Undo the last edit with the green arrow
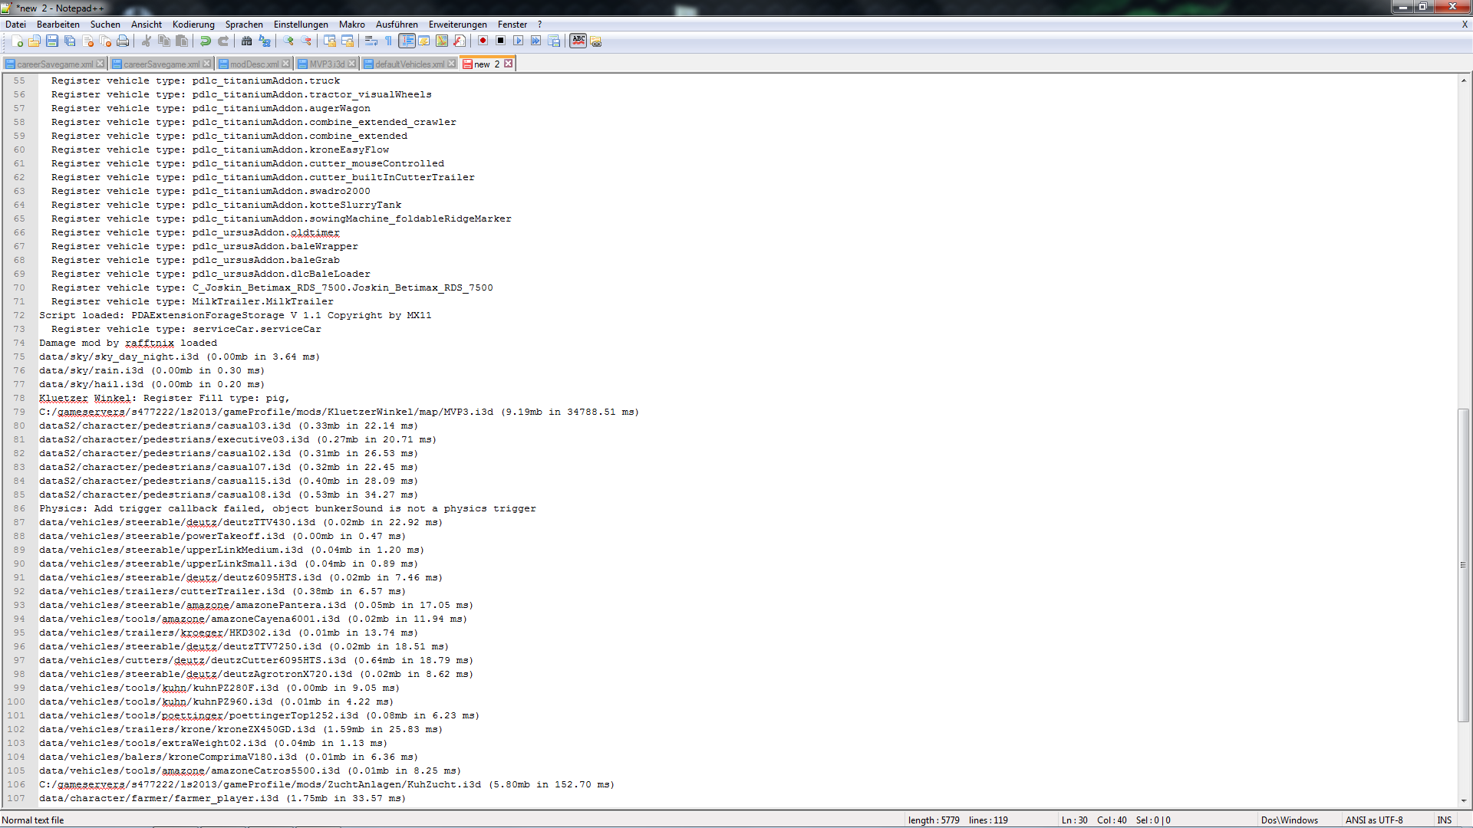Screen dimensions: 1473x828 pyautogui.click(x=206, y=41)
